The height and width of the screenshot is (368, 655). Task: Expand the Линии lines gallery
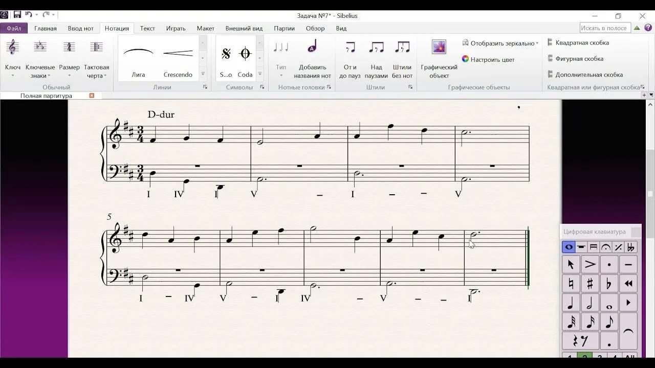(203, 74)
